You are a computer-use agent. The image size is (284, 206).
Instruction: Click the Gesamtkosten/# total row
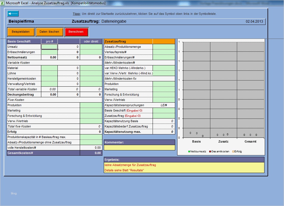coord(54,153)
